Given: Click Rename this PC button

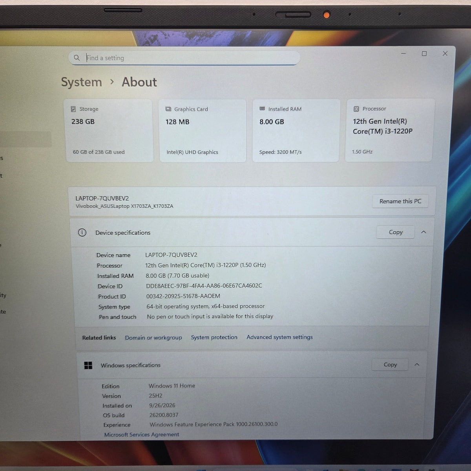Looking at the screenshot, I should [x=400, y=201].
